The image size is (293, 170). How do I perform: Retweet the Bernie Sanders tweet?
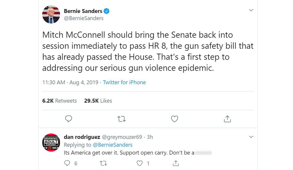point(122,119)
